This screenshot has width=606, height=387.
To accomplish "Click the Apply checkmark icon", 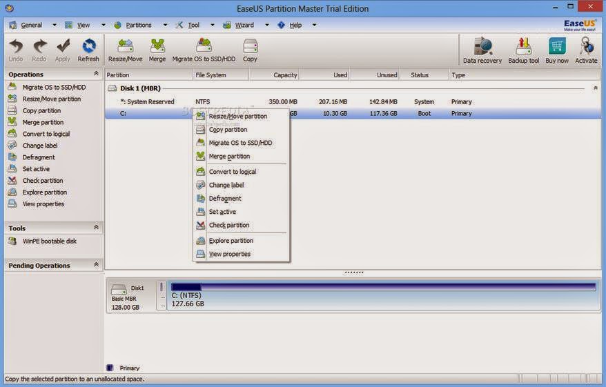I will (x=63, y=50).
